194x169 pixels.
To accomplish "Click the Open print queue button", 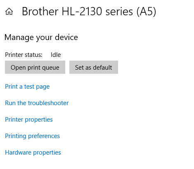I will click(x=35, y=67).
